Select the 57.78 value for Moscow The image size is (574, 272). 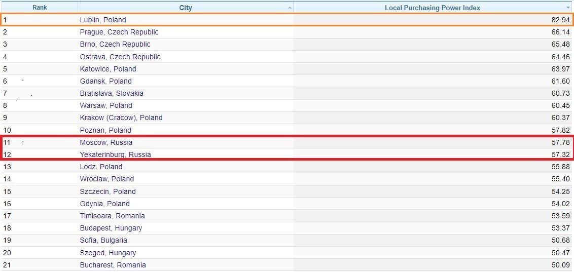point(560,142)
